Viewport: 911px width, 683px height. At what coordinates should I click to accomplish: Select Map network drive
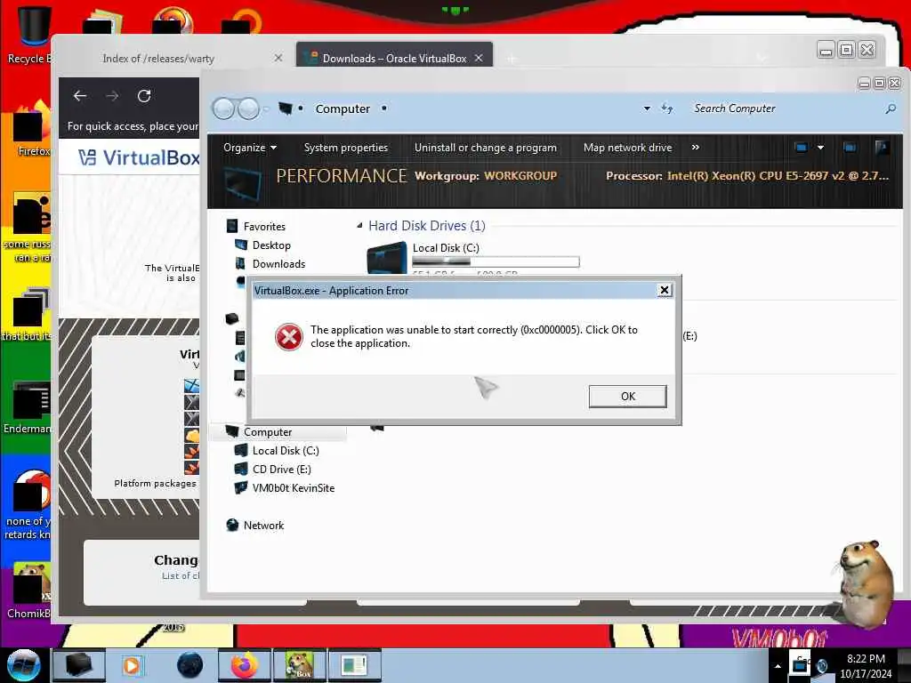coord(627,148)
